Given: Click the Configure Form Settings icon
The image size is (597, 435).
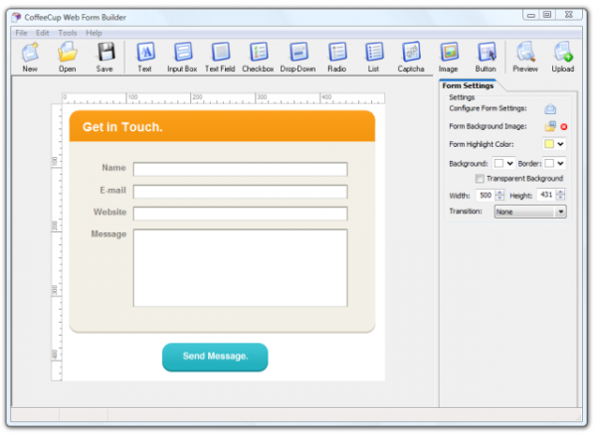Looking at the screenshot, I should pyautogui.click(x=549, y=108).
